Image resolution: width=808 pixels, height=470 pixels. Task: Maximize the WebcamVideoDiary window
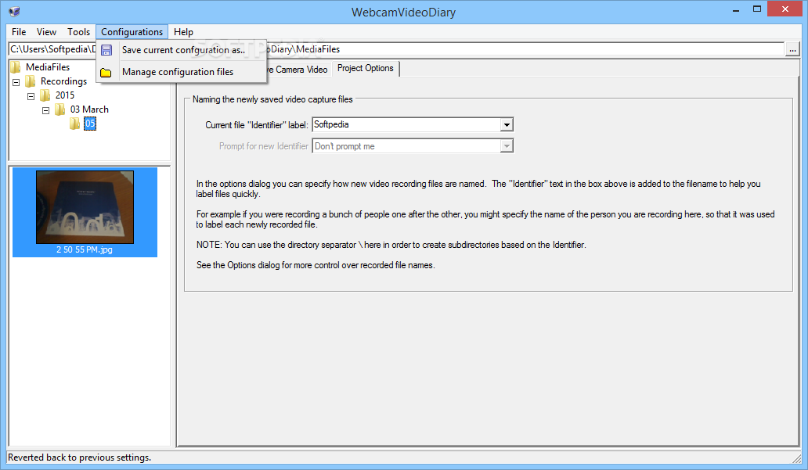[x=757, y=9]
